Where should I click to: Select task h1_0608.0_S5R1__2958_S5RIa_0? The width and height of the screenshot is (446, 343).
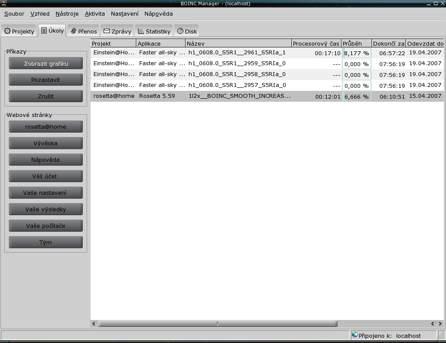tap(237, 74)
